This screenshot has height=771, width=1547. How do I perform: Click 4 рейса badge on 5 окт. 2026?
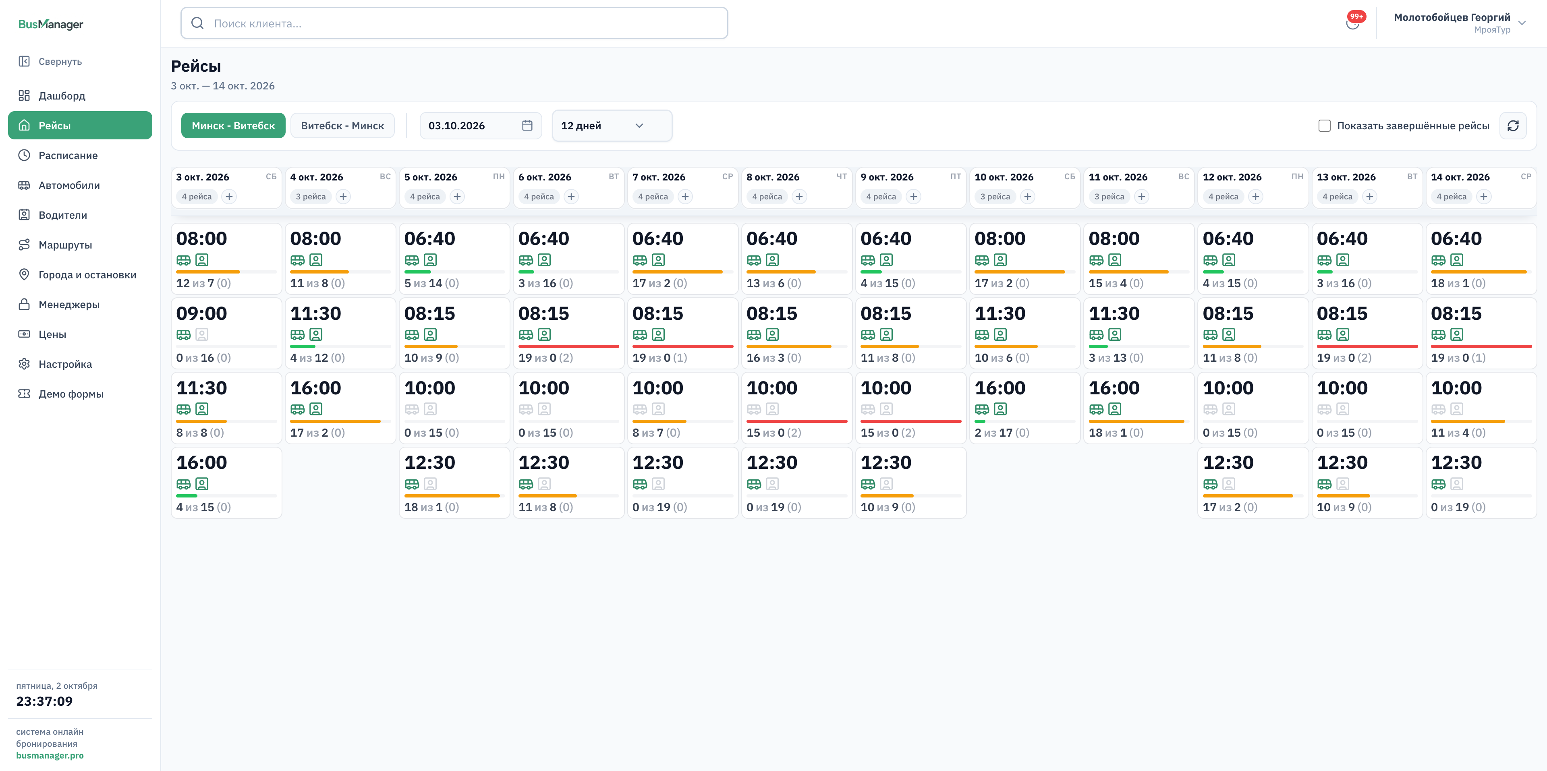pyautogui.click(x=425, y=196)
